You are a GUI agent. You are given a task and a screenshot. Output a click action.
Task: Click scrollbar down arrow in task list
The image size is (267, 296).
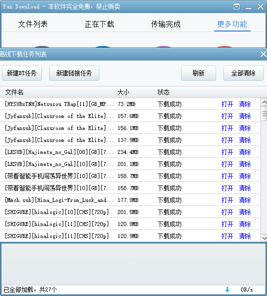(x=264, y=238)
